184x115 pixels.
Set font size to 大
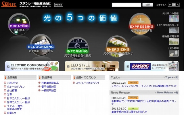(x=178, y=5)
